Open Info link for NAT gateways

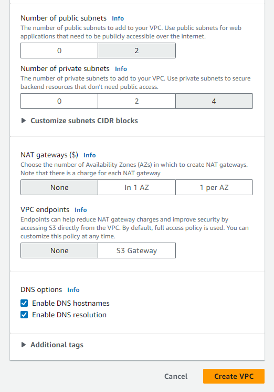coord(90,155)
